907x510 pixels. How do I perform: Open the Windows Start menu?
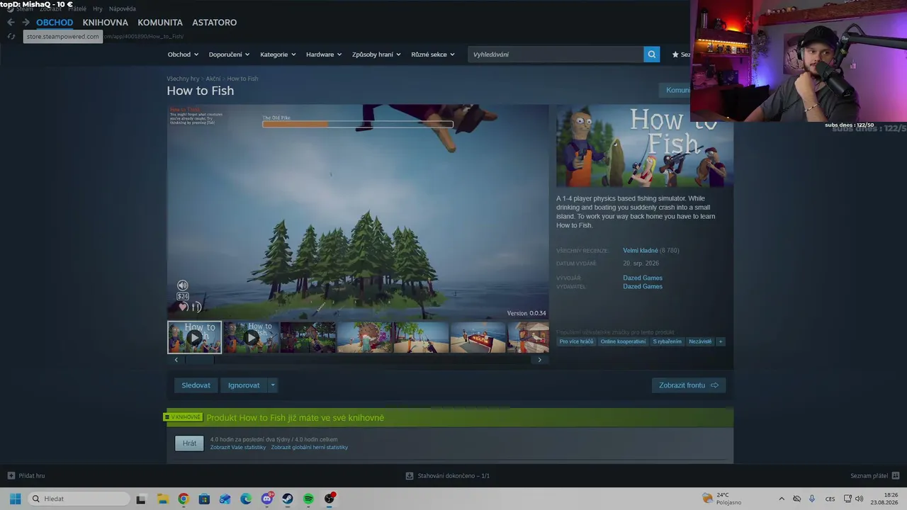pos(15,499)
